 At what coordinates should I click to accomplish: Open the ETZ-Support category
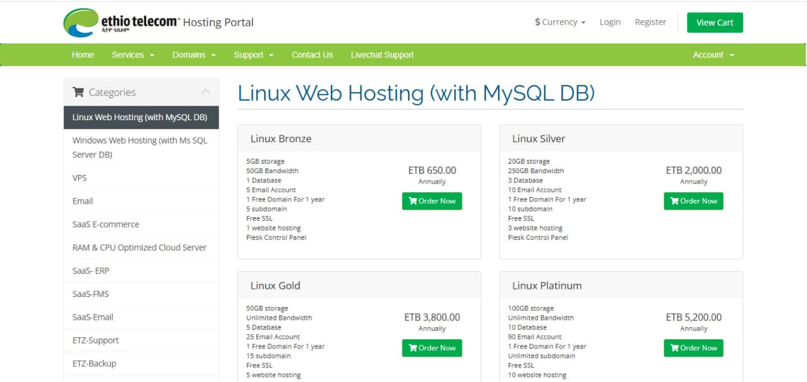click(x=141, y=341)
